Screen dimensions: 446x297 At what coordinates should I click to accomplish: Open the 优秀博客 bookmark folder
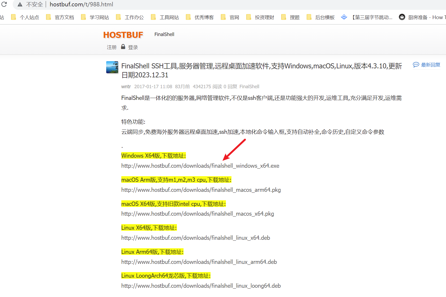pos(200,17)
